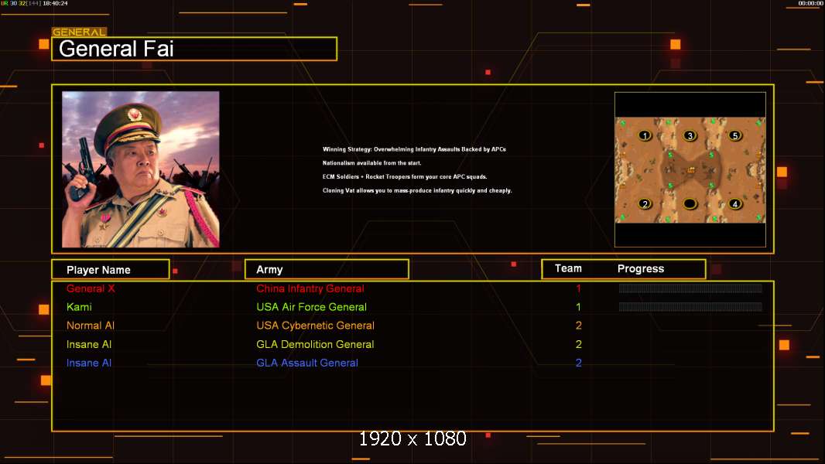The image size is (825, 464).
Task: Click the Winning Strategy text line
Action: [x=414, y=149]
